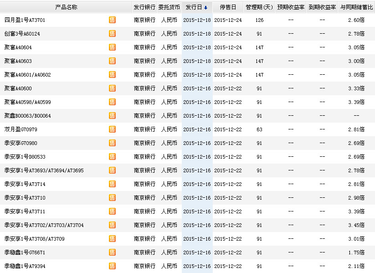The height and width of the screenshot is (273, 375).
Task: Open product 聚富A40600
Action: coord(18,88)
